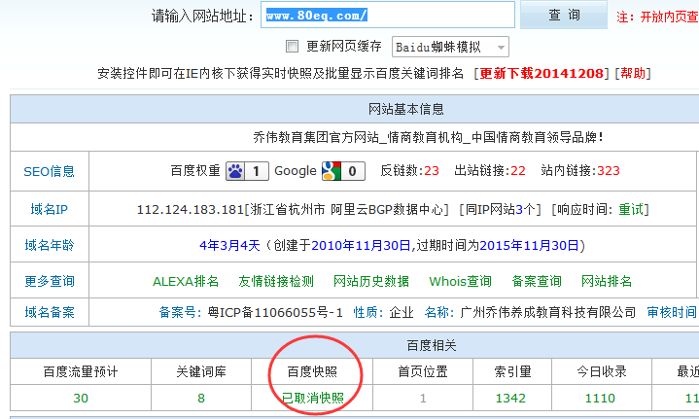Click expiry date 2015年11月30日
Screen dimensions: 699x419
(x=529, y=246)
